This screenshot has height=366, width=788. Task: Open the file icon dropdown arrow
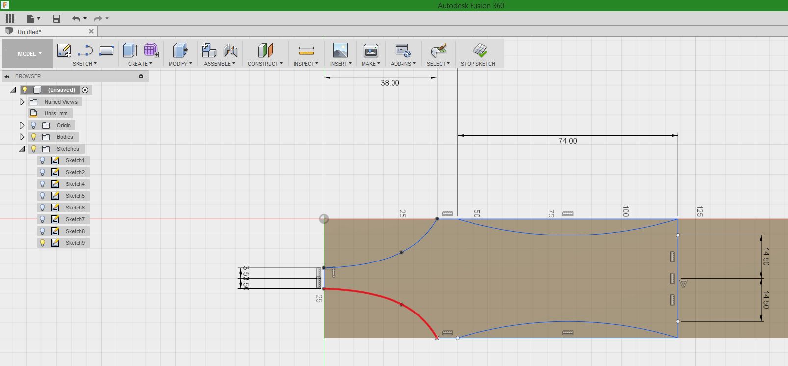tap(39, 19)
